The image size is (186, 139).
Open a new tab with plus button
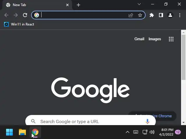click(78, 5)
